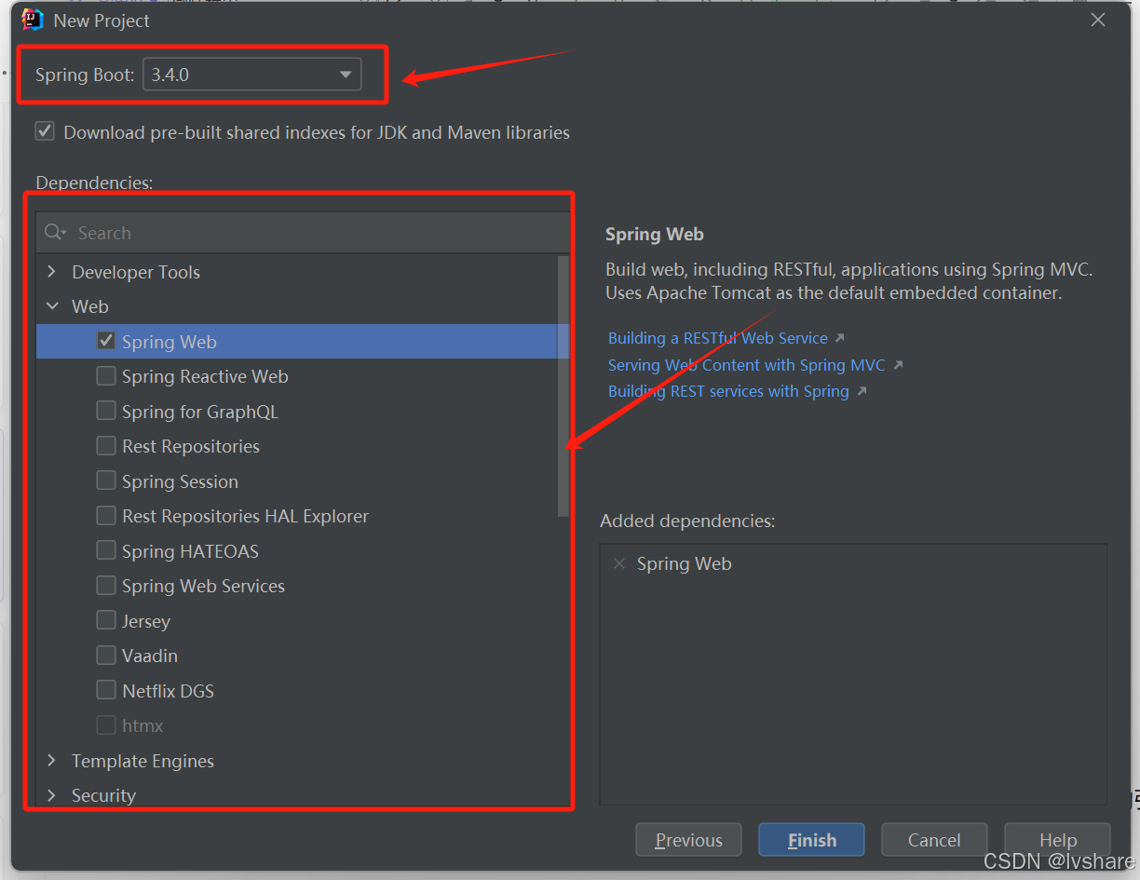The height and width of the screenshot is (880, 1140).
Task: Select the Spring Web text in Added dependencies
Action: click(x=684, y=563)
